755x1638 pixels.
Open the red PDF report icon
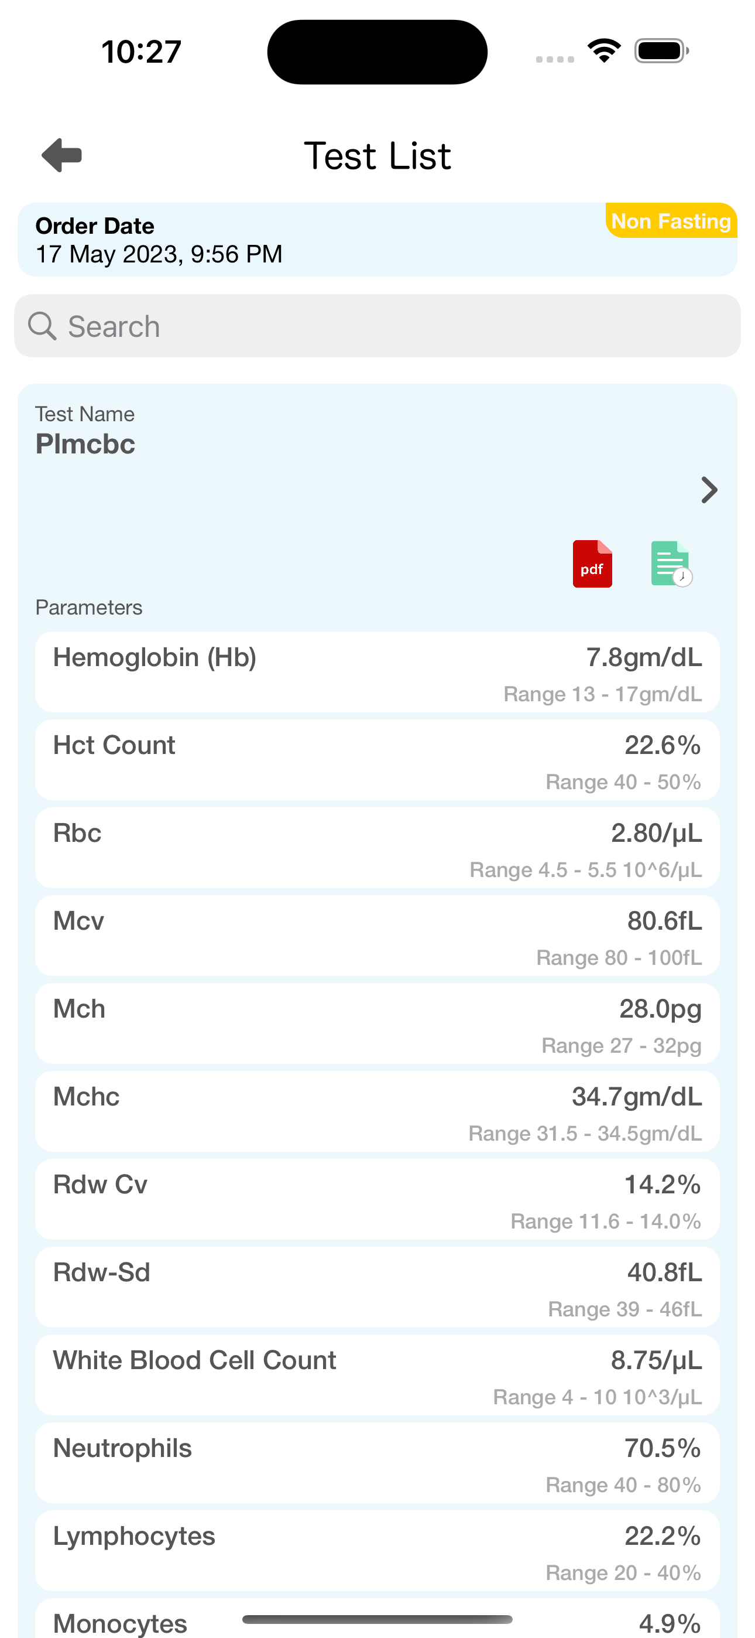[592, 564]
